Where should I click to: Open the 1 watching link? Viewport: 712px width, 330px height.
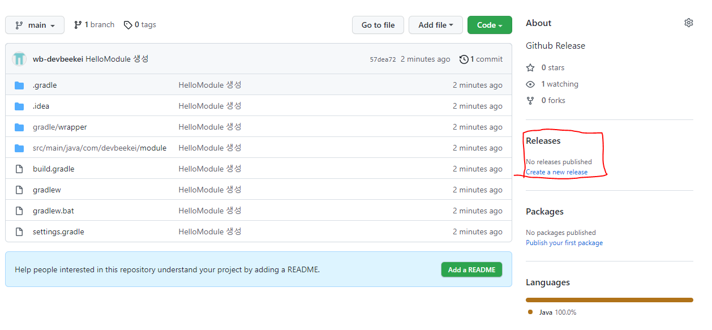pyautogui.click(x=560, y=84)
